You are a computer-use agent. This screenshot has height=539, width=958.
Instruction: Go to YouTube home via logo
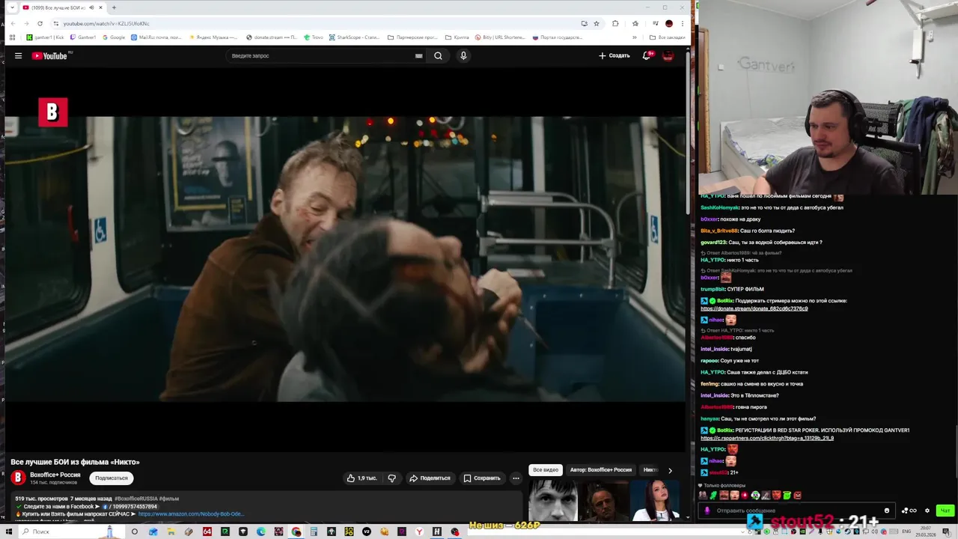[x=49, y=55]
